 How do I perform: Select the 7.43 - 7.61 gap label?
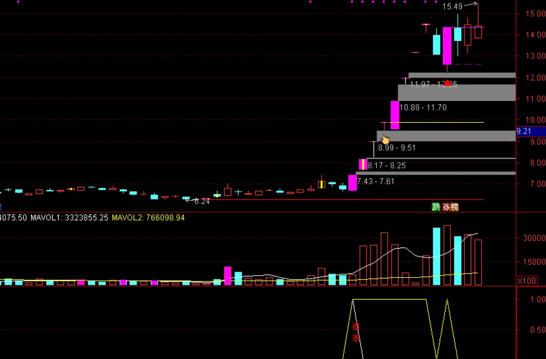point(376,181)
